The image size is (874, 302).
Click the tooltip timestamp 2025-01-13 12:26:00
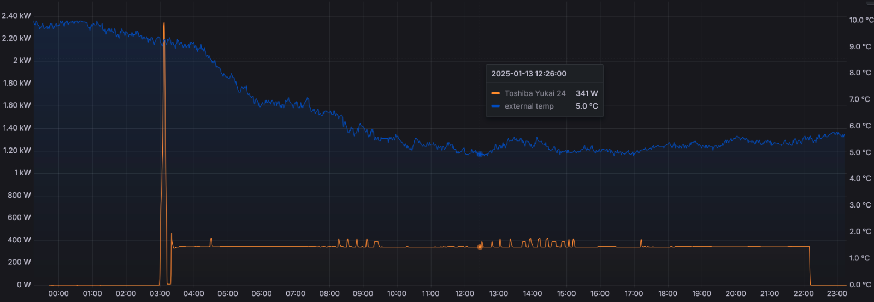click(529, 74)
